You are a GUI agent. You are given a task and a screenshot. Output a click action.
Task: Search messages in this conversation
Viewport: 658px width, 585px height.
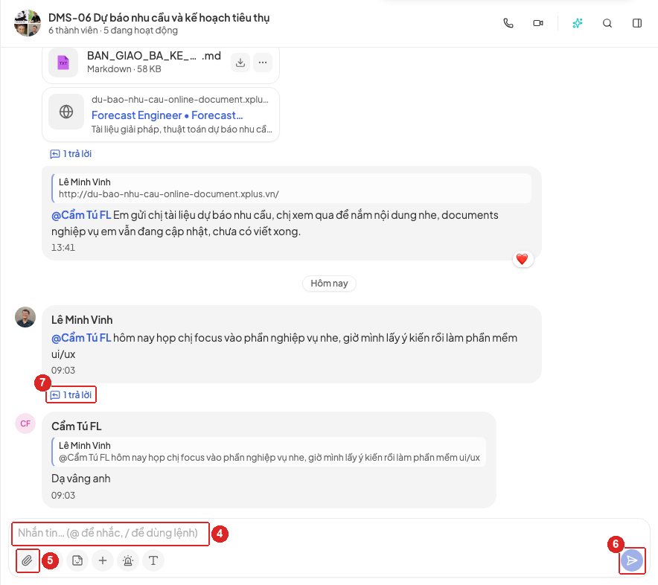tap(607, 23)
